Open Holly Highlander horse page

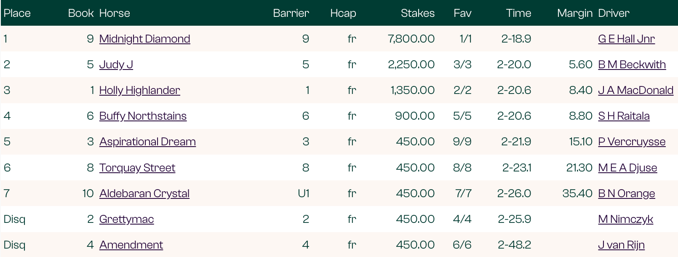click(139, 90)
